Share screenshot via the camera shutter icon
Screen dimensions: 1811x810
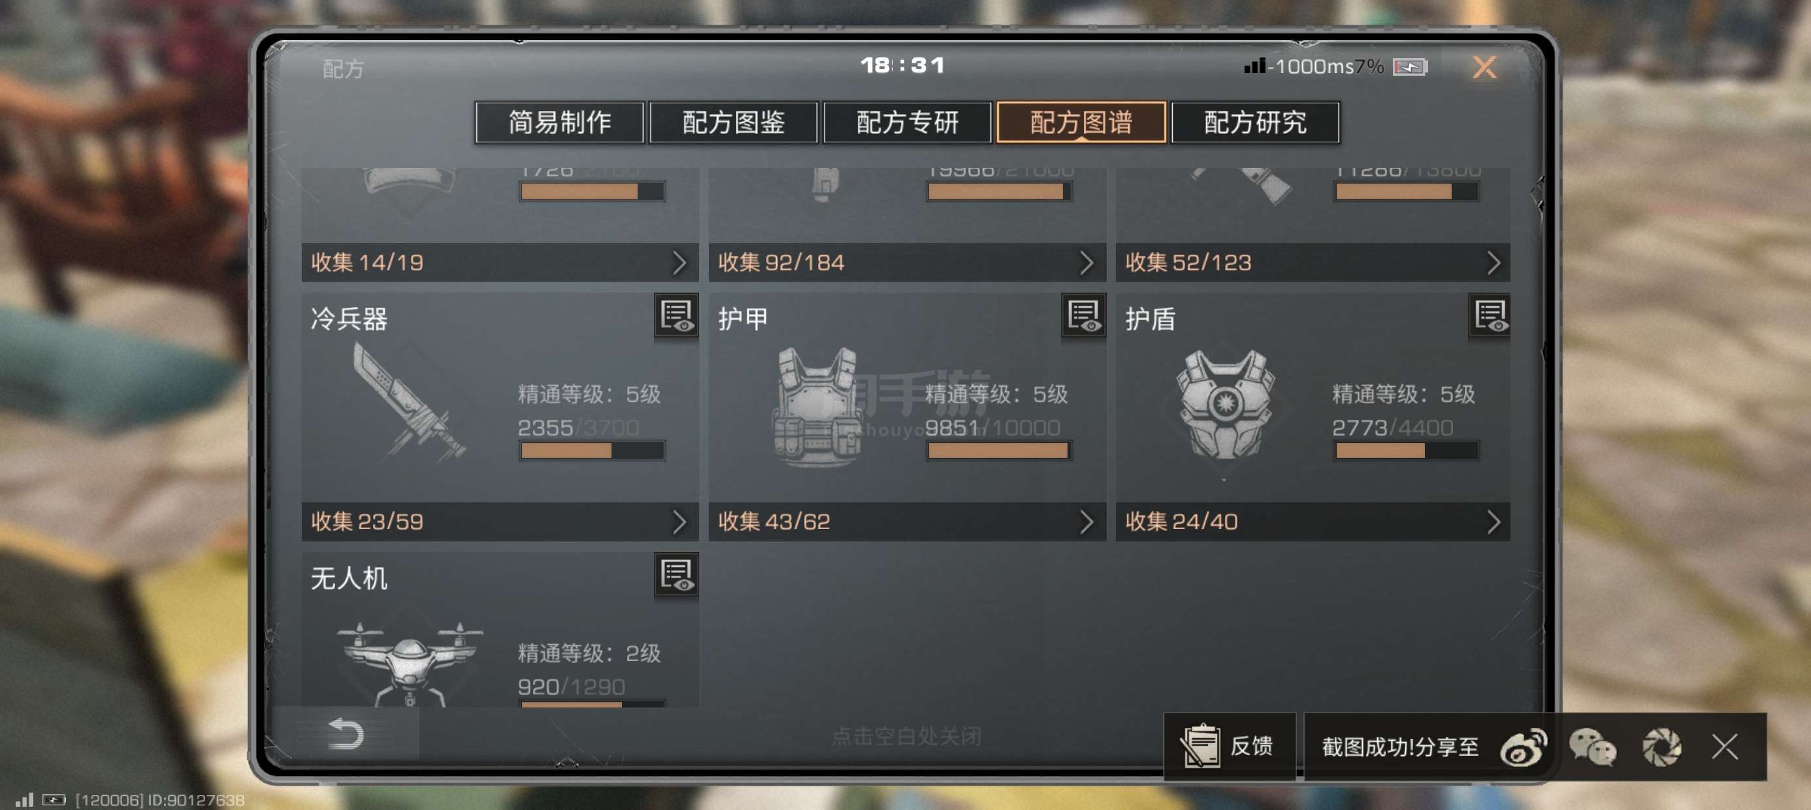point(1661,747)
